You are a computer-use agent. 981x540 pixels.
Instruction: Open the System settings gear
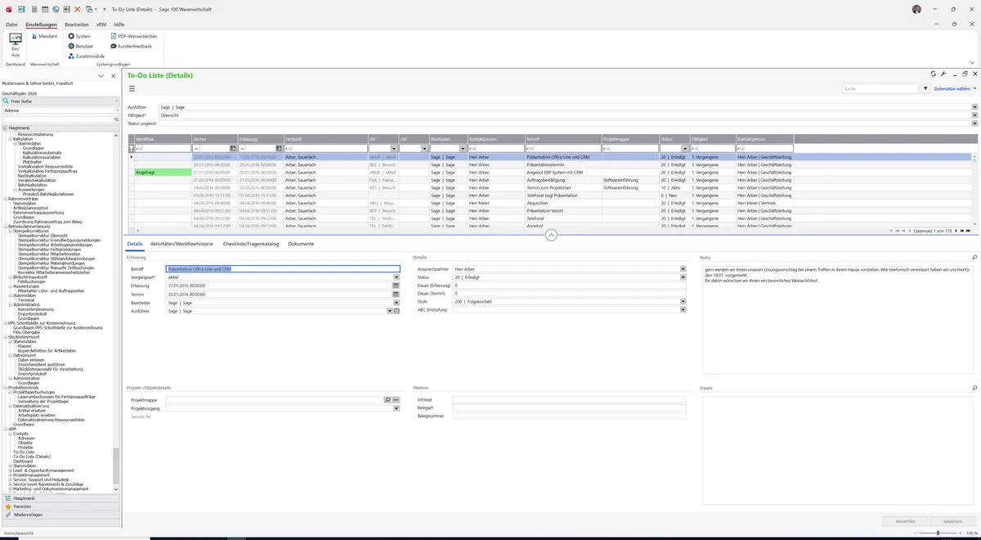78,36
